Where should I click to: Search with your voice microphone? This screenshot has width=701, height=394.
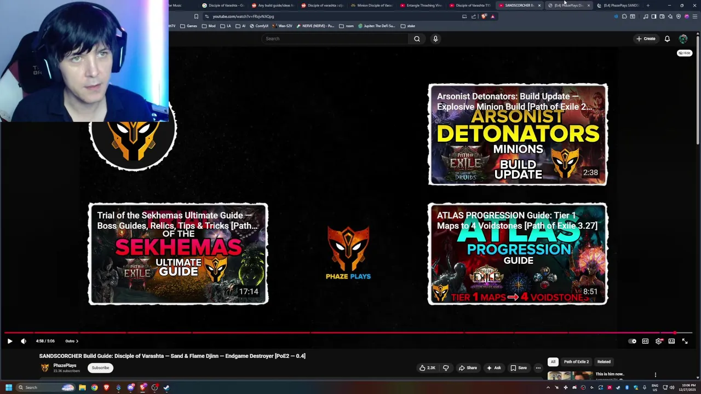coord(435,39)
